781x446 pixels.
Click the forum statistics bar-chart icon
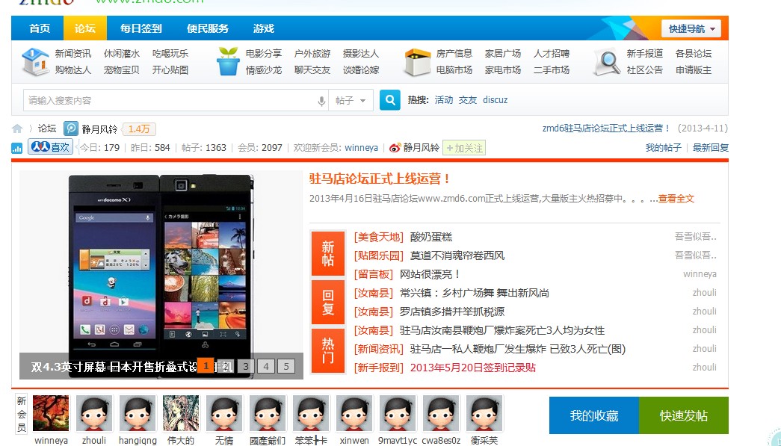(17, 148)
